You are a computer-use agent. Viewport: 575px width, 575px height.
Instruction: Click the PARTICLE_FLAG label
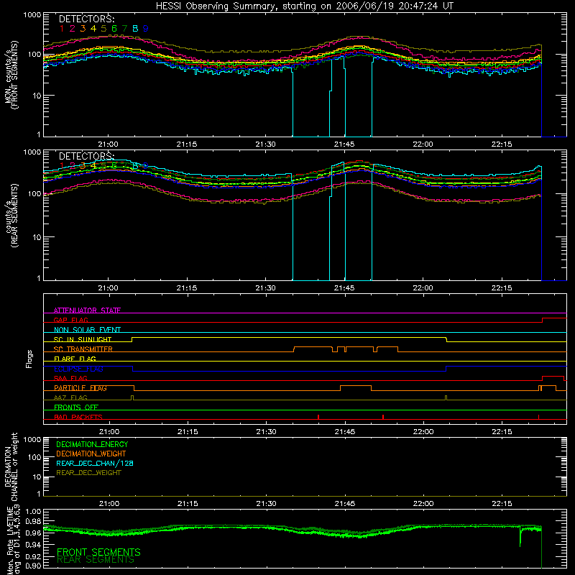(80, 387)
